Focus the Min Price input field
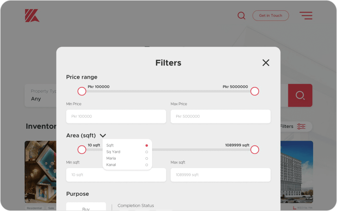 point(116,117)
